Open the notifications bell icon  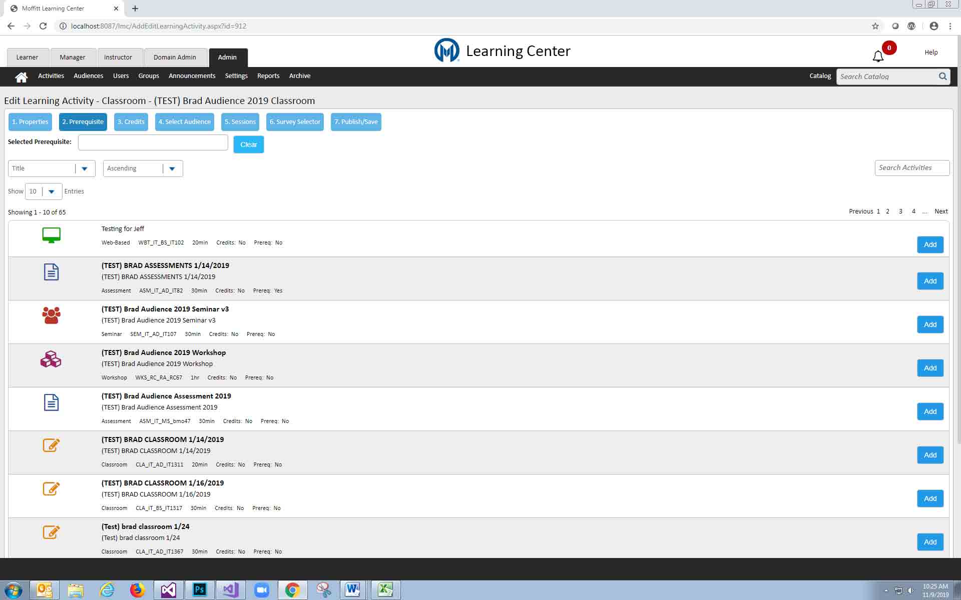[x=878, y=56]
